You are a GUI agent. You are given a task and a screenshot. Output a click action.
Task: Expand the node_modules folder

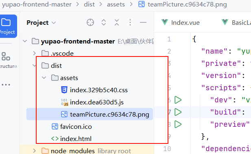pyautogui.click(x=34, y=151)
